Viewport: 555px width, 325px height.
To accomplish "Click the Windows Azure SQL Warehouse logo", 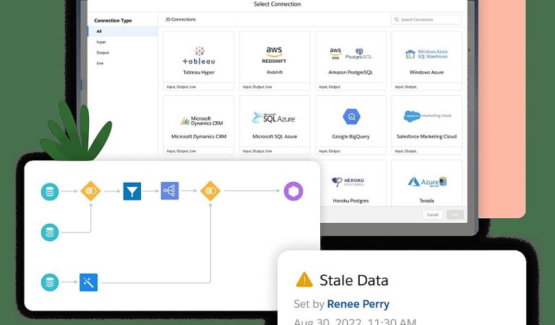I will click(x=426, y=54).
